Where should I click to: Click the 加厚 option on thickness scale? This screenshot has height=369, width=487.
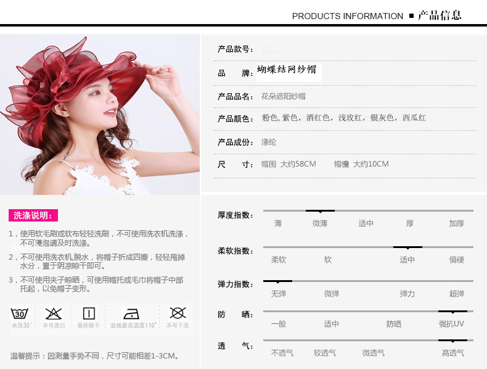[x=456, y=223]
